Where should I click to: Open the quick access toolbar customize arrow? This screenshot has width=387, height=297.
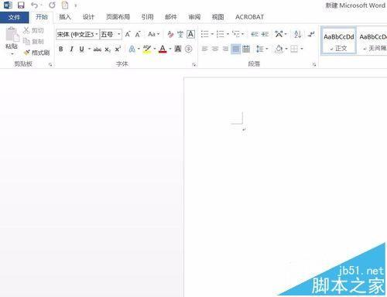[x=76, y=5]
